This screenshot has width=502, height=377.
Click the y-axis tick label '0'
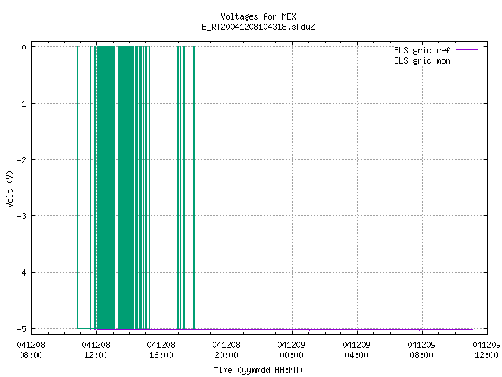pos(24,47)
